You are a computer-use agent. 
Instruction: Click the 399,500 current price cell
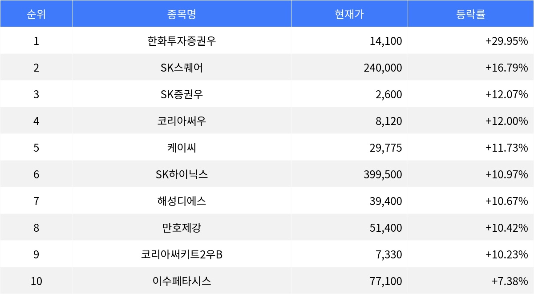pyautogui.click(x=383, y=175)
